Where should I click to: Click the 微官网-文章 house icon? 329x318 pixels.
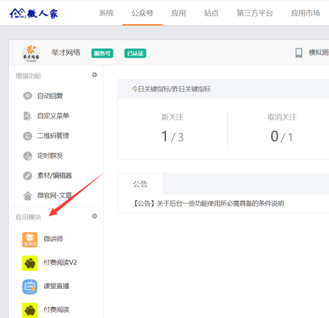tap(27, 196)
